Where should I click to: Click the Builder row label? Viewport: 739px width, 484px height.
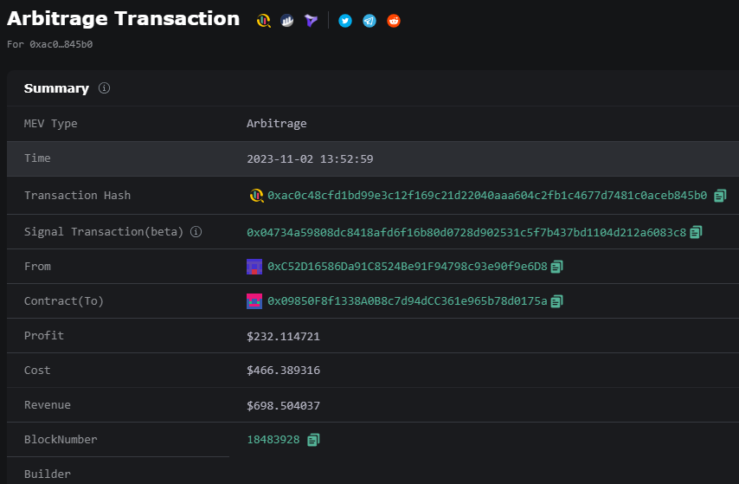click(x=48, y=474)
